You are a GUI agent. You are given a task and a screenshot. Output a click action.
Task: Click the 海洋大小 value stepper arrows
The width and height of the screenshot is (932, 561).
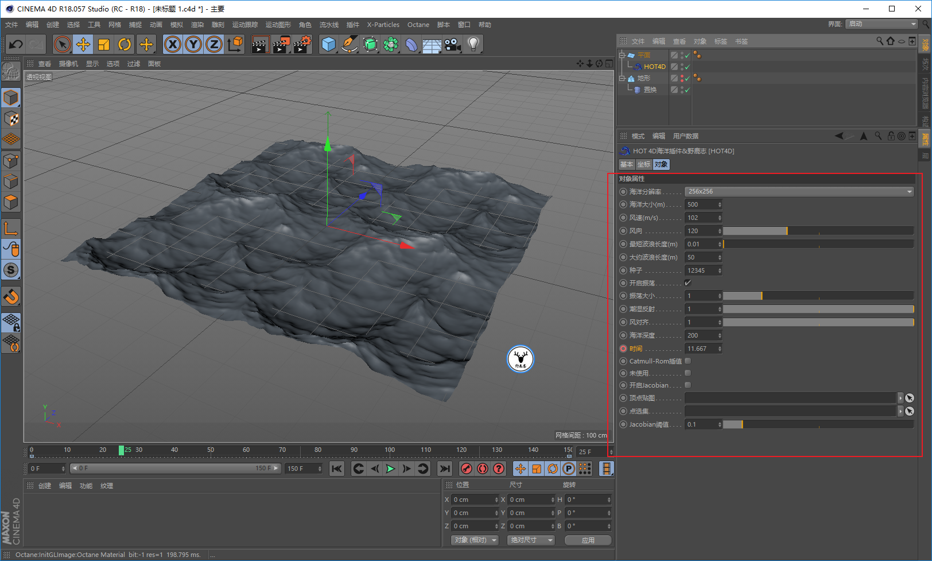click(x=720, y=204)
